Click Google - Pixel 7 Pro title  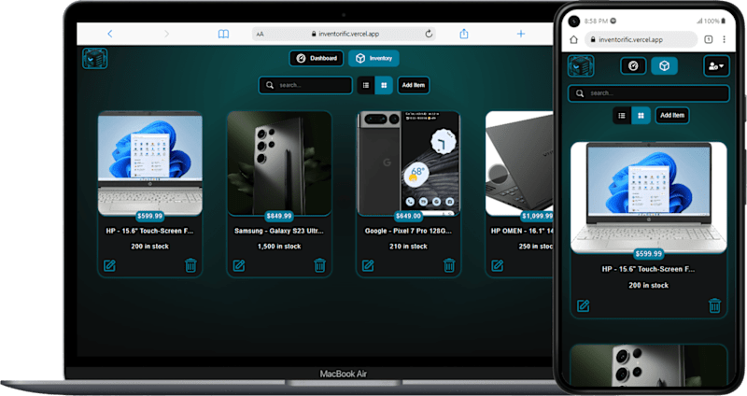(x=408, y=231)
